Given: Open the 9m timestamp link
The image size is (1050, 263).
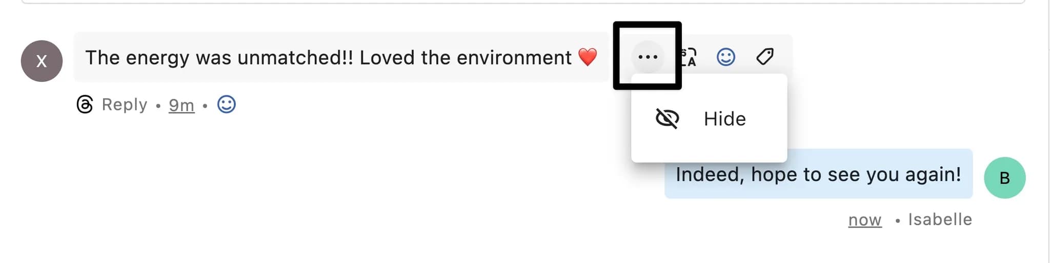Looking at the screenshot, I should [181, 105].
